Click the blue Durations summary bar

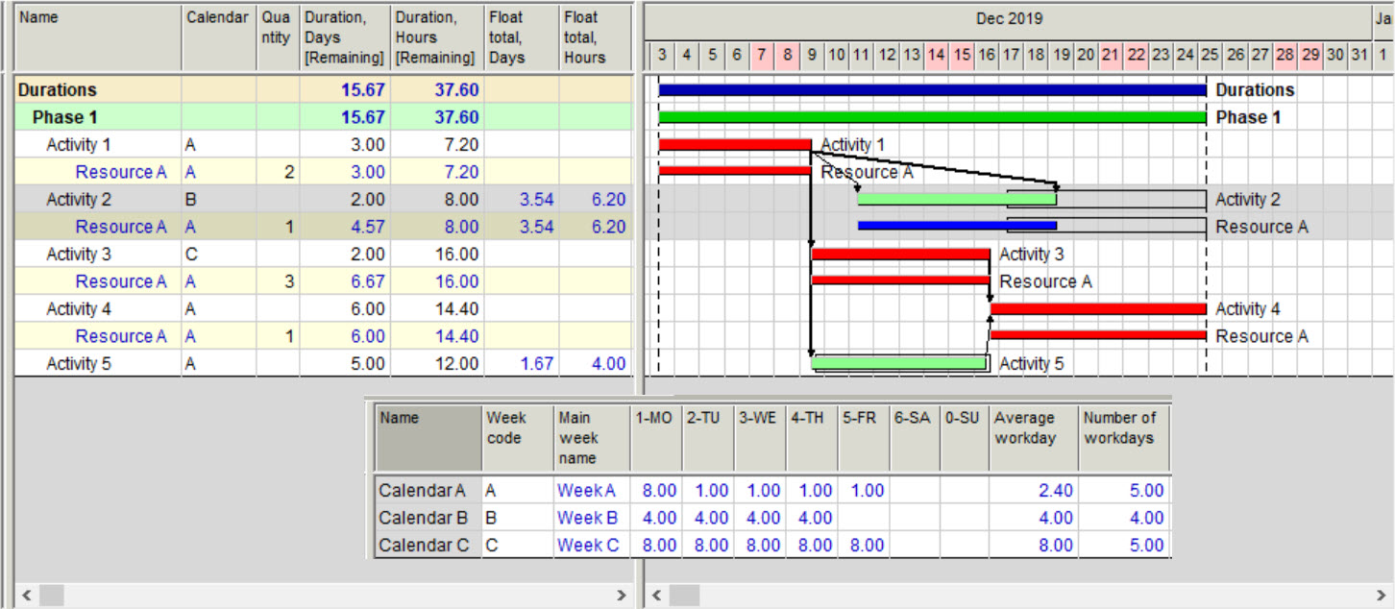pos(932,90)
